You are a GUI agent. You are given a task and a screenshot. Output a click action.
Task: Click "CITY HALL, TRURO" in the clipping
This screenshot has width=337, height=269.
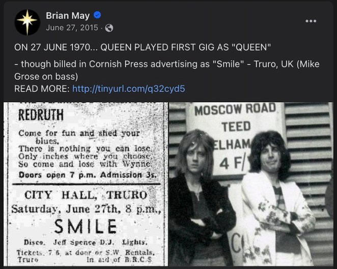86,195
